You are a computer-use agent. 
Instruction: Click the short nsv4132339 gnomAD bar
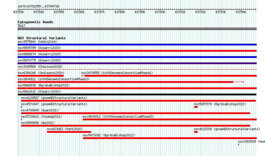click(x=196, y=132)
